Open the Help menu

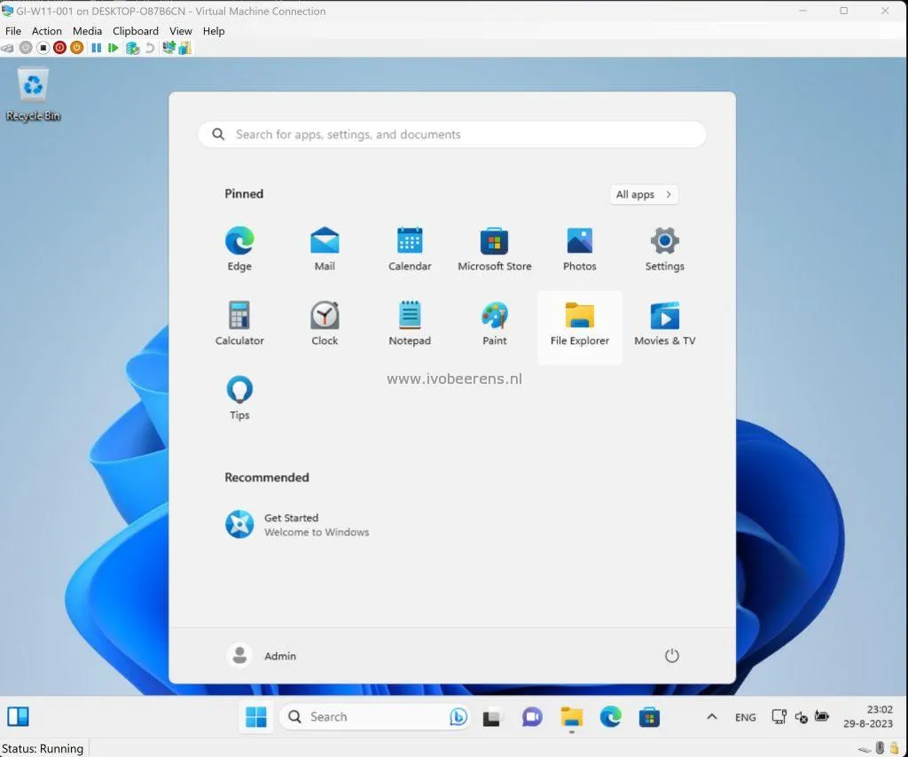213,31
